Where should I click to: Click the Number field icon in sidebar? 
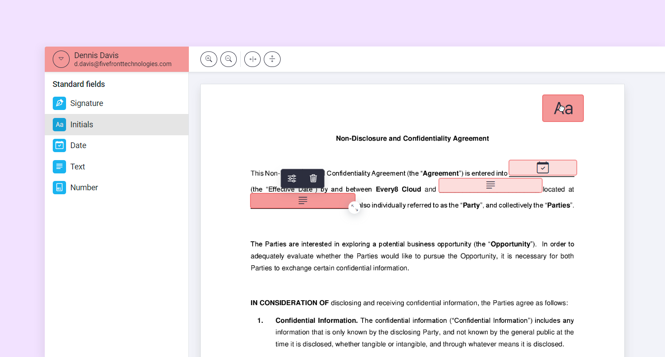pos(59,188)
